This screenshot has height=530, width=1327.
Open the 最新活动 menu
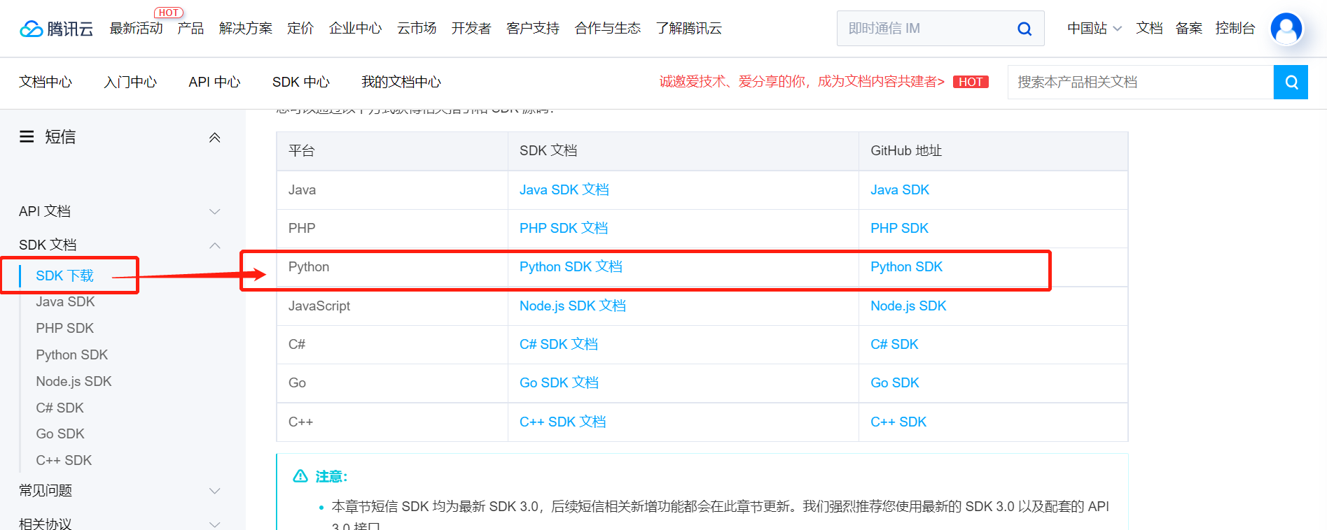coord(136,28)
